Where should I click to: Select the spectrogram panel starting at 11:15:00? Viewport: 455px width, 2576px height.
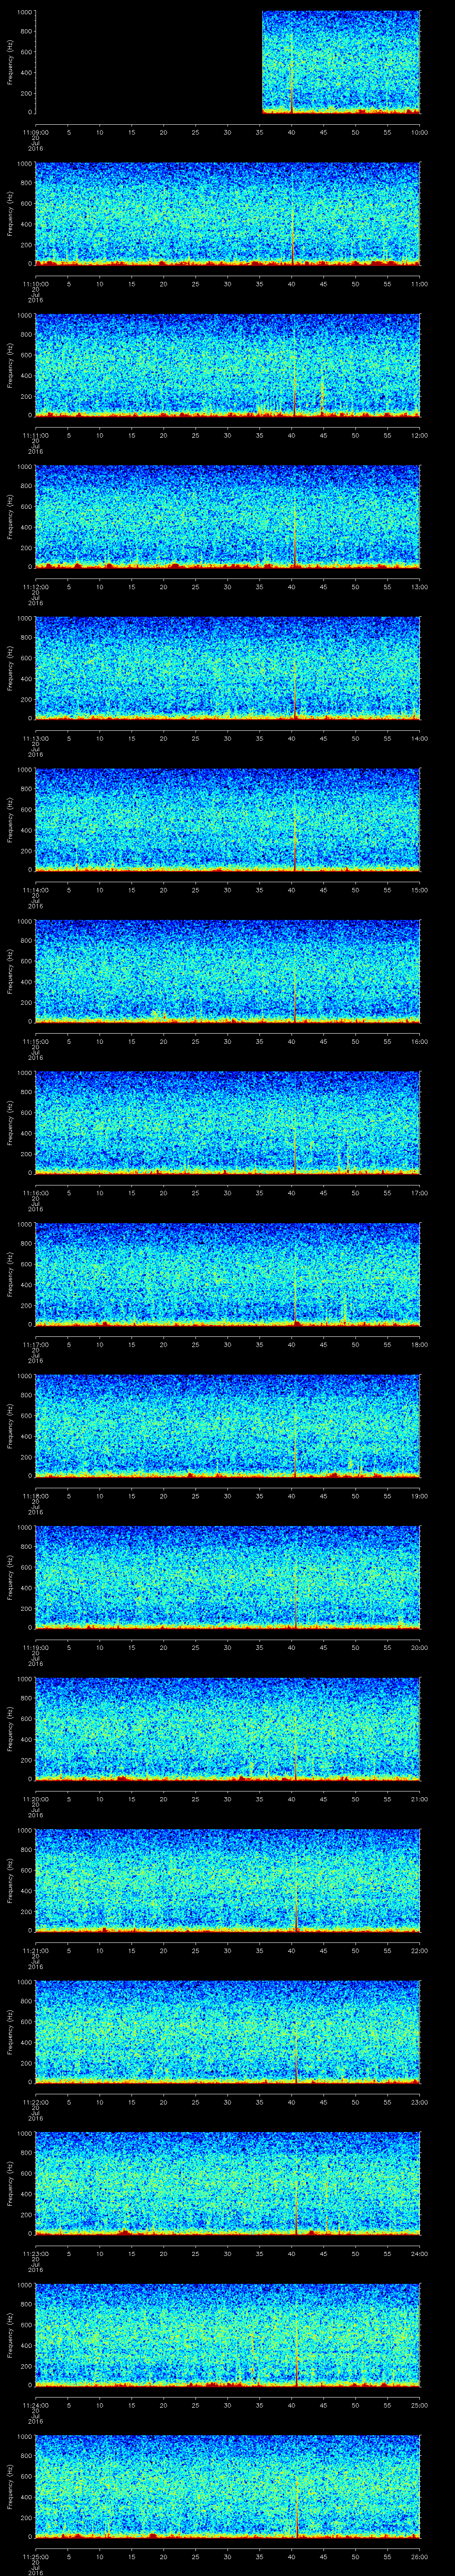(228, 971)
